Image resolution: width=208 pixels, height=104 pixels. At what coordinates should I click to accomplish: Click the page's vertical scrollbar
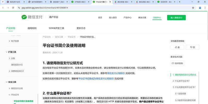[207, 25]
